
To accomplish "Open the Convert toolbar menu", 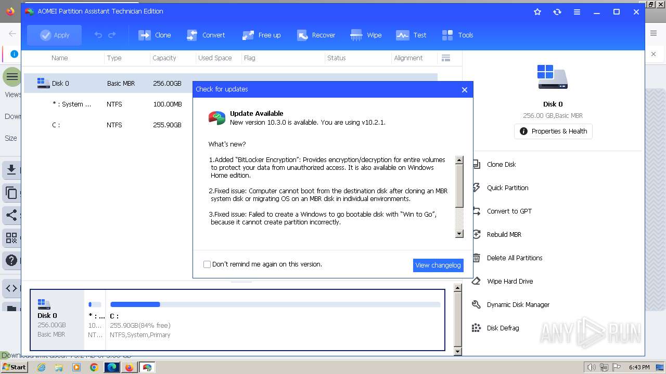I will point(206,35).
